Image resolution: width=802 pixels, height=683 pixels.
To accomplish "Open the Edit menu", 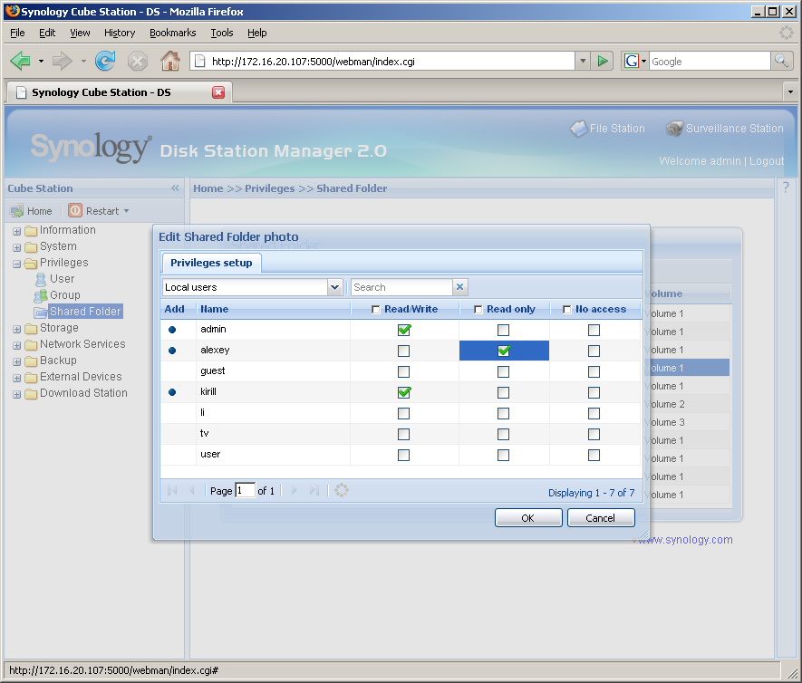I will click(x=47, y=33).
